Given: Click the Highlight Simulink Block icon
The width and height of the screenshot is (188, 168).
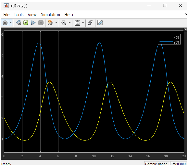Looking at the screenshot, I should (x=50, y=23).
